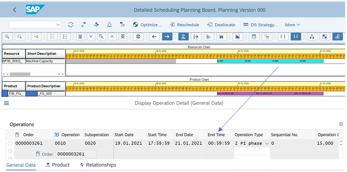Open the Operation Type dropdown
The width and height of the screenshot is (347, 172).
[267, 144]
